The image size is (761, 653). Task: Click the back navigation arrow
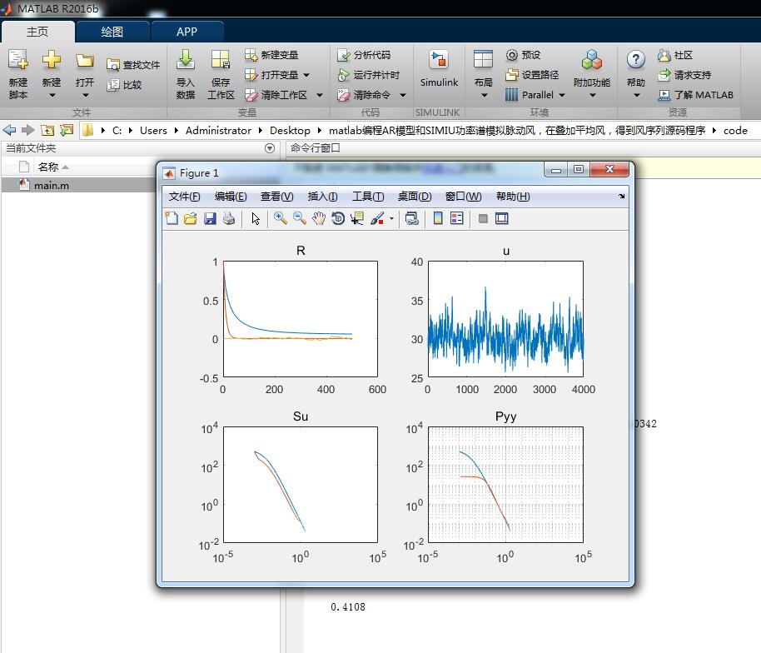point(9,130)
